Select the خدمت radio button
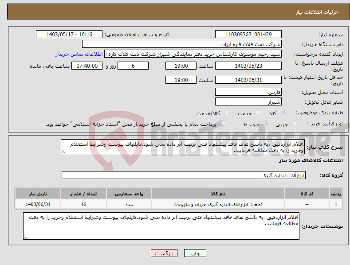 [258, 113]
